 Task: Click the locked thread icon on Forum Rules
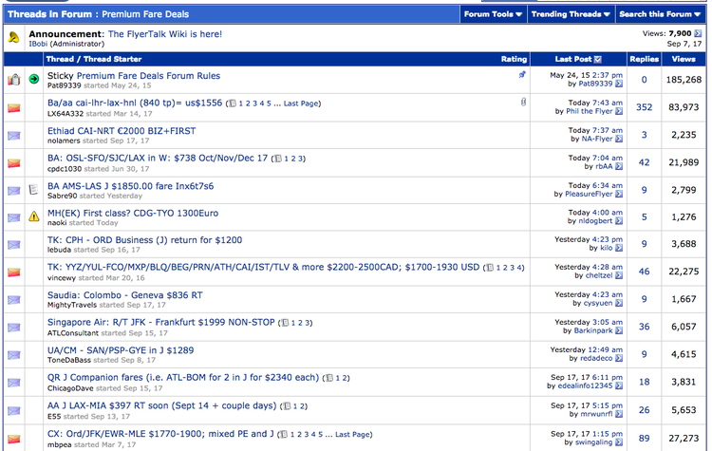click(14, 80)
